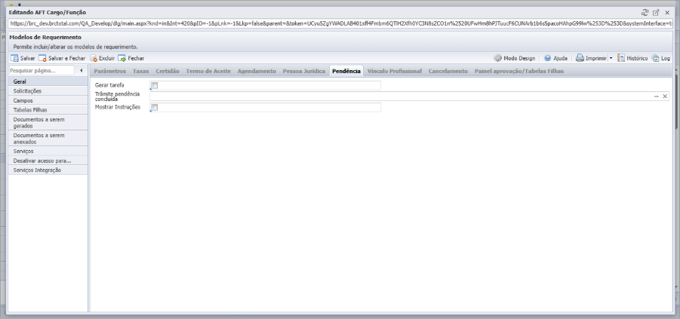This screenshot has height=319, width=680.
Task: Click the Salvar disk icon
Action: click(x=14, y=58)
